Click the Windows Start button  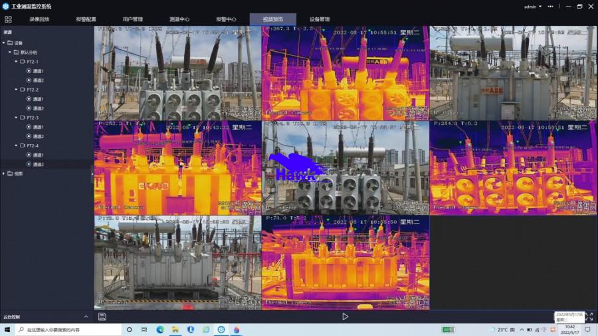click(x=7, y=329)
